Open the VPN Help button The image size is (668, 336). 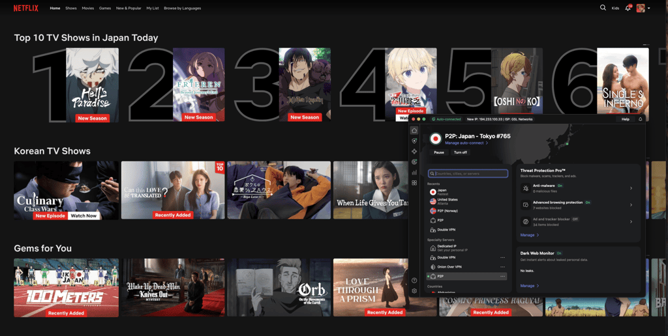[625, 119]
